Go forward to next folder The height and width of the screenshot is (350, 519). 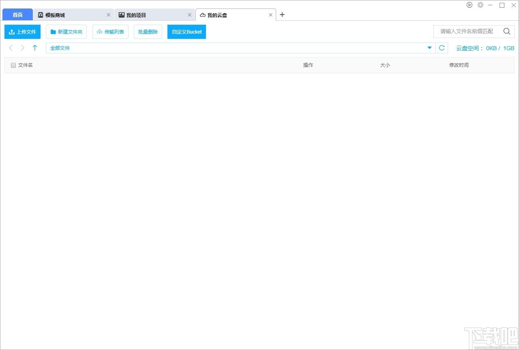23,48
